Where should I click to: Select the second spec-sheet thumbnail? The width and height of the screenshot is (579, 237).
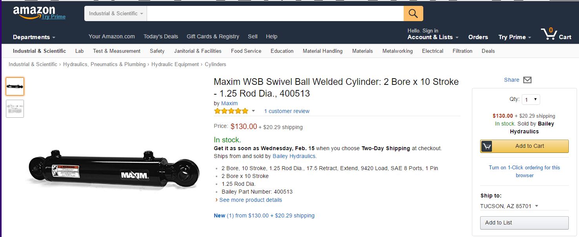coord(15,109)
